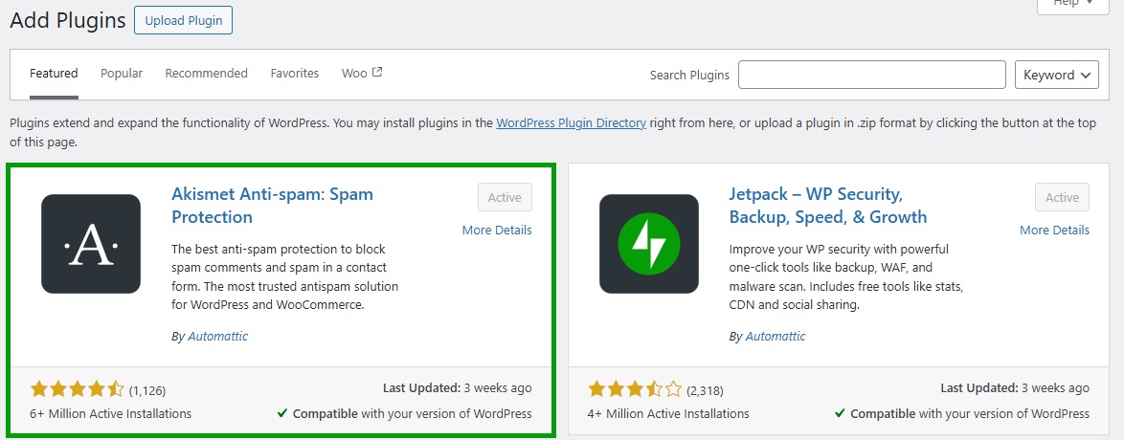The height and width of the screenshot is (440, 1124).
Task: Click the Jetpack description paragraph
Action: (845, 277)
